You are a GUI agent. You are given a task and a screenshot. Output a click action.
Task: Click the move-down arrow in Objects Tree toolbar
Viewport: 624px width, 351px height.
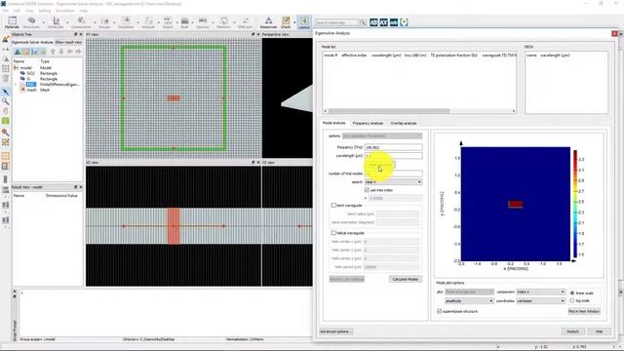61,52
